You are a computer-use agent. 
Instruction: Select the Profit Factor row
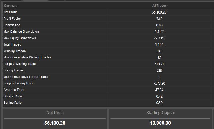tap(108, 19)
